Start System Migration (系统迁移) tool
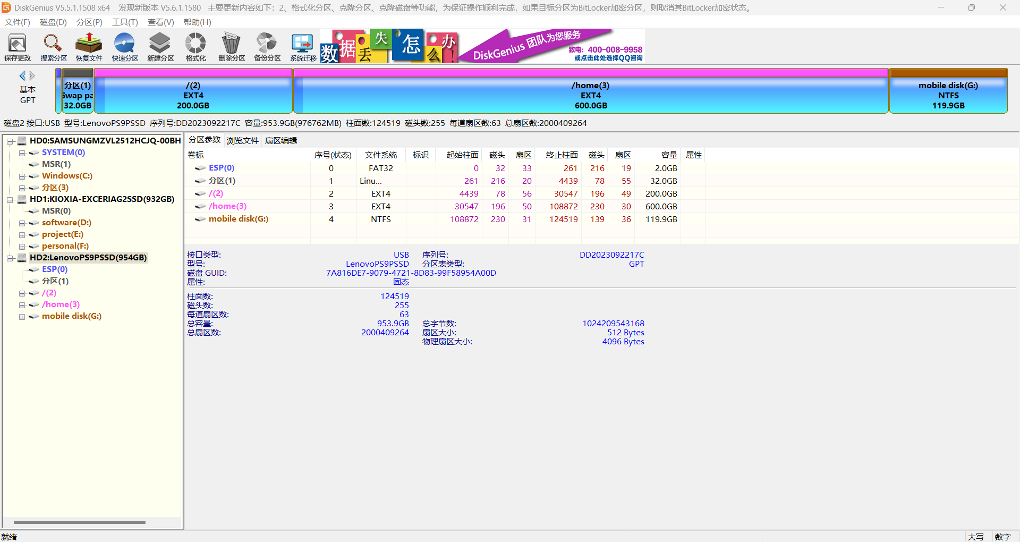The height and width of the screenshot is (542, 1020). click(x=303, y=47)
